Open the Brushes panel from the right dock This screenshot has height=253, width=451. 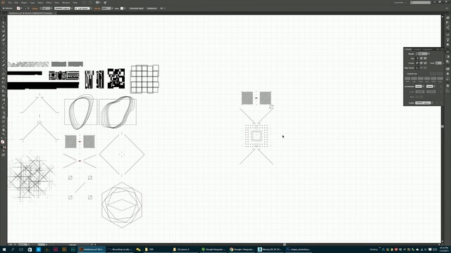[x=447, y=40]
